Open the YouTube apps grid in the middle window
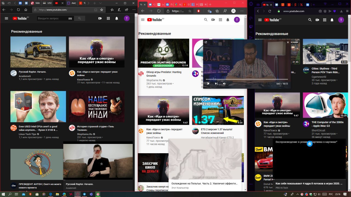The width and height of the screenshot is (351, 197). coord(220,20)
